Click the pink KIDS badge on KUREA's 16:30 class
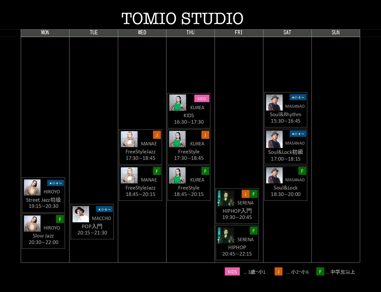Screen dimensions: 381x292 pyautogui.click(x=202, y=99)
